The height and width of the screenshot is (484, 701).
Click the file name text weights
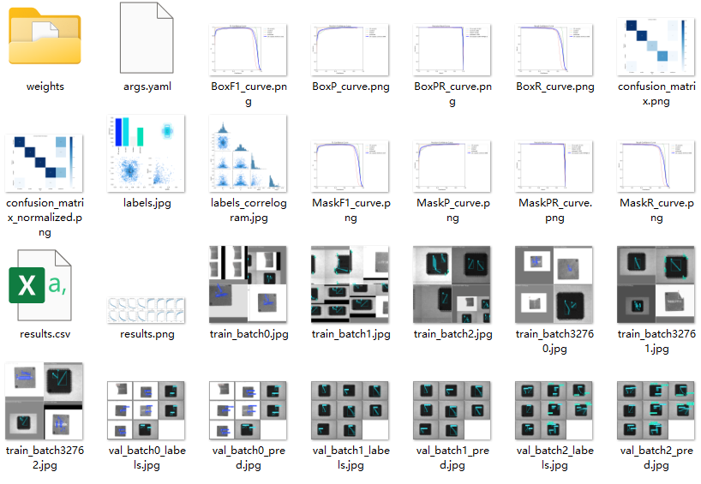[x=45, y=87]
